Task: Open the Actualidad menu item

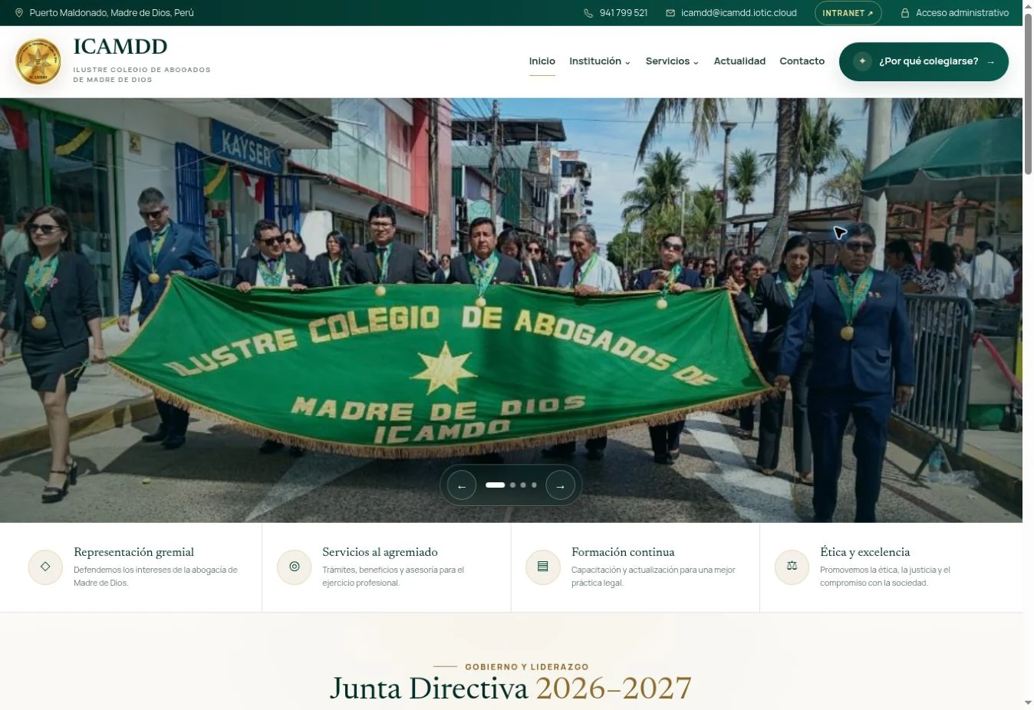Action: pos(739,61)
